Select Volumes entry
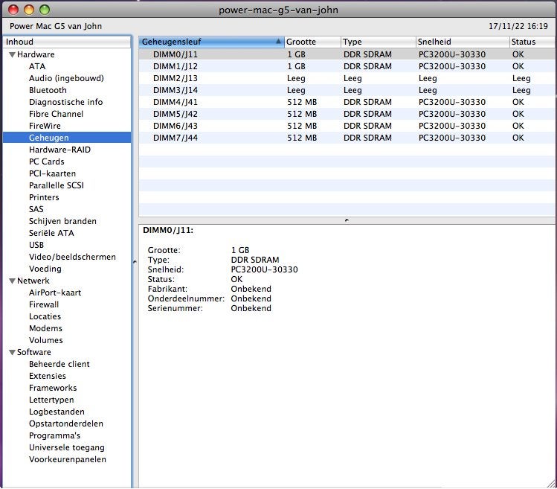Image resolution: width=557 pixels, height=489 pixels. (x=46, y=340)
